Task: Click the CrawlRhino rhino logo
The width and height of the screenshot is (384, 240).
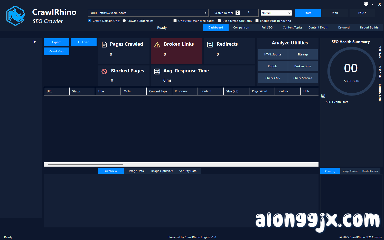Action: [x=15, y=15]
